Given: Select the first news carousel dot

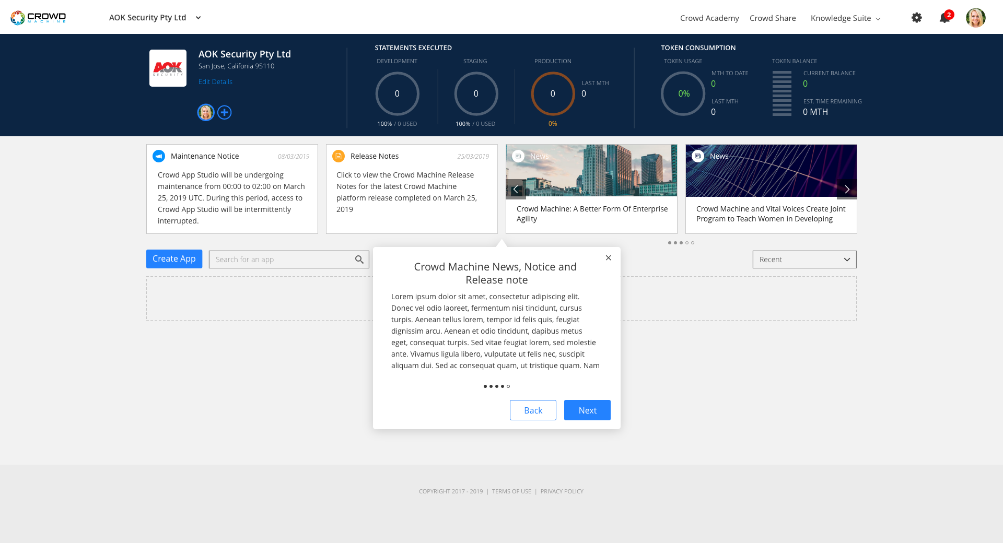Looking at the screenshot, I should pyautogui.click(x=670, y=243).
